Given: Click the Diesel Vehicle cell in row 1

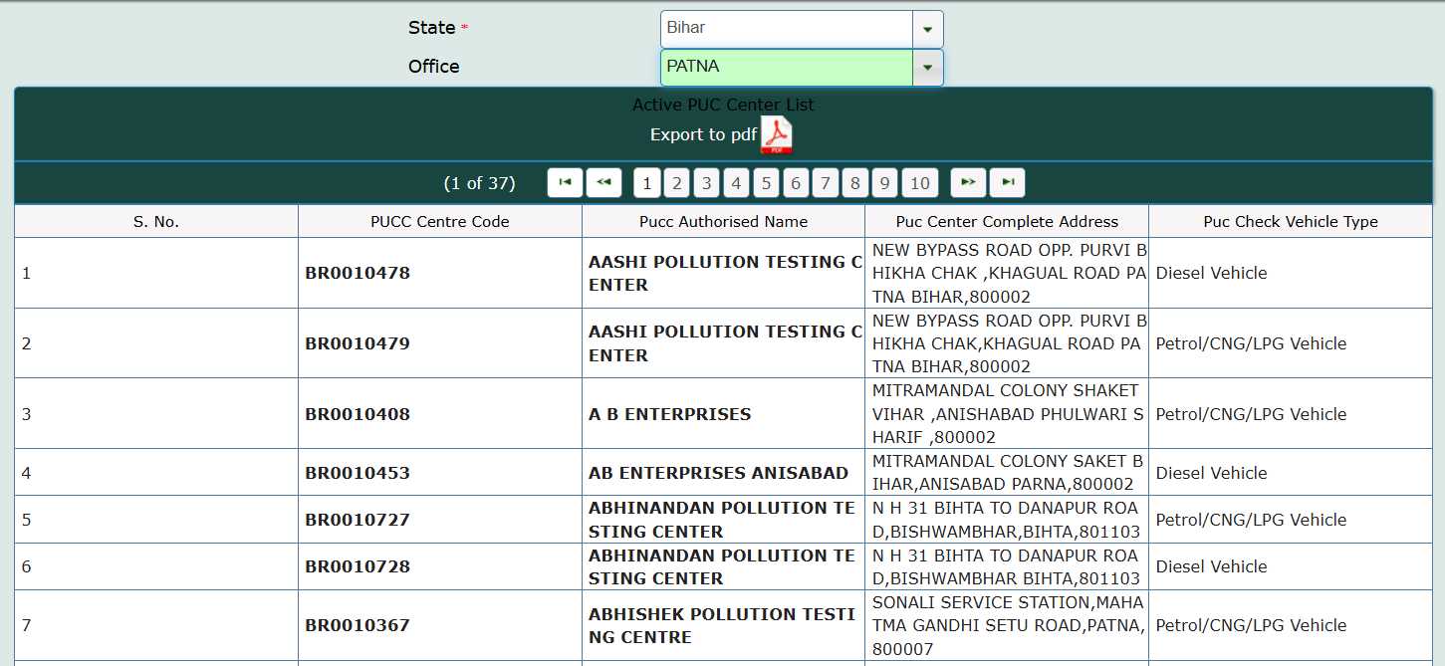Looking at the screenshot, I should coord(1291,273).
